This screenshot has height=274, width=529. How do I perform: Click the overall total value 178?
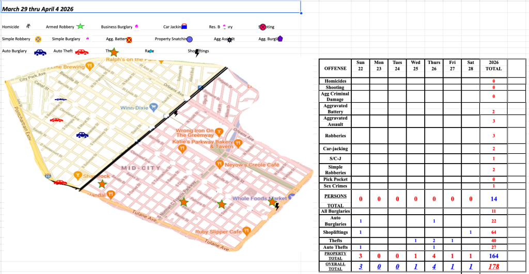(493, 266)
